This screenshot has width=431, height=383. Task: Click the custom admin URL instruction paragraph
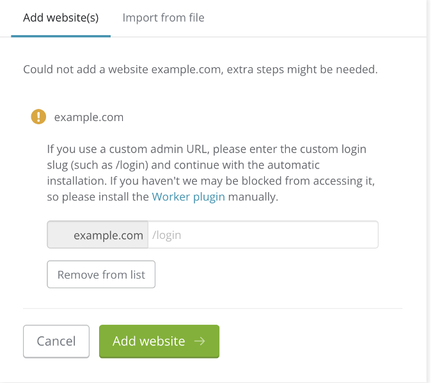point(210,165)
